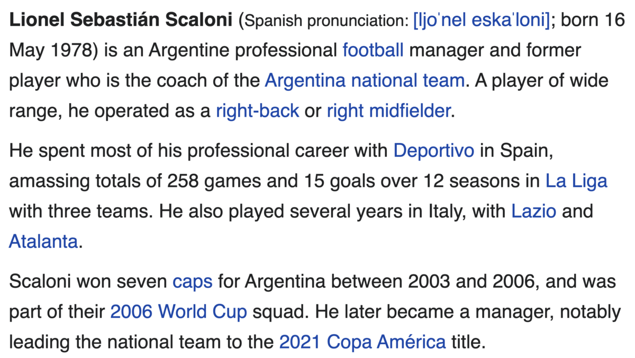
Task: Open the '2021 Copa América' link
Action: coord(362,342)
